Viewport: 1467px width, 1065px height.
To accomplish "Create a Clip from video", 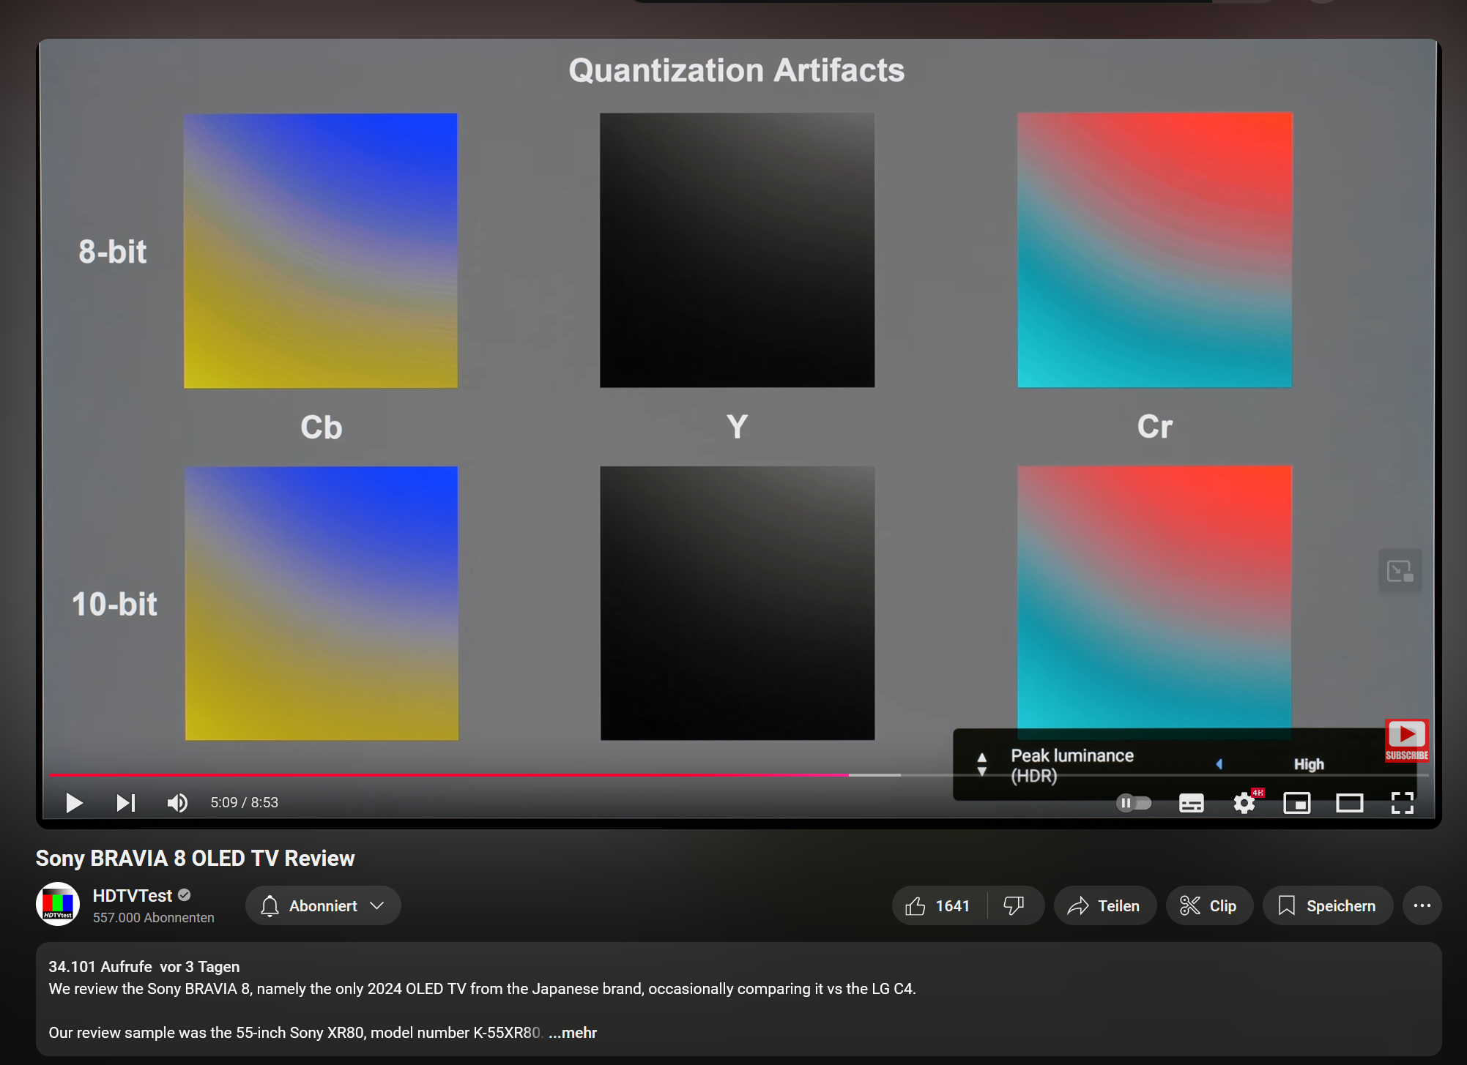I will click(x=1208, y=905).
